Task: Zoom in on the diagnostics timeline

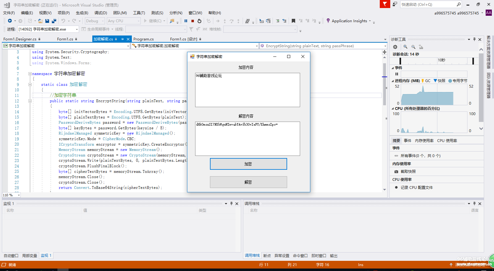Action: tap(405, 47)
